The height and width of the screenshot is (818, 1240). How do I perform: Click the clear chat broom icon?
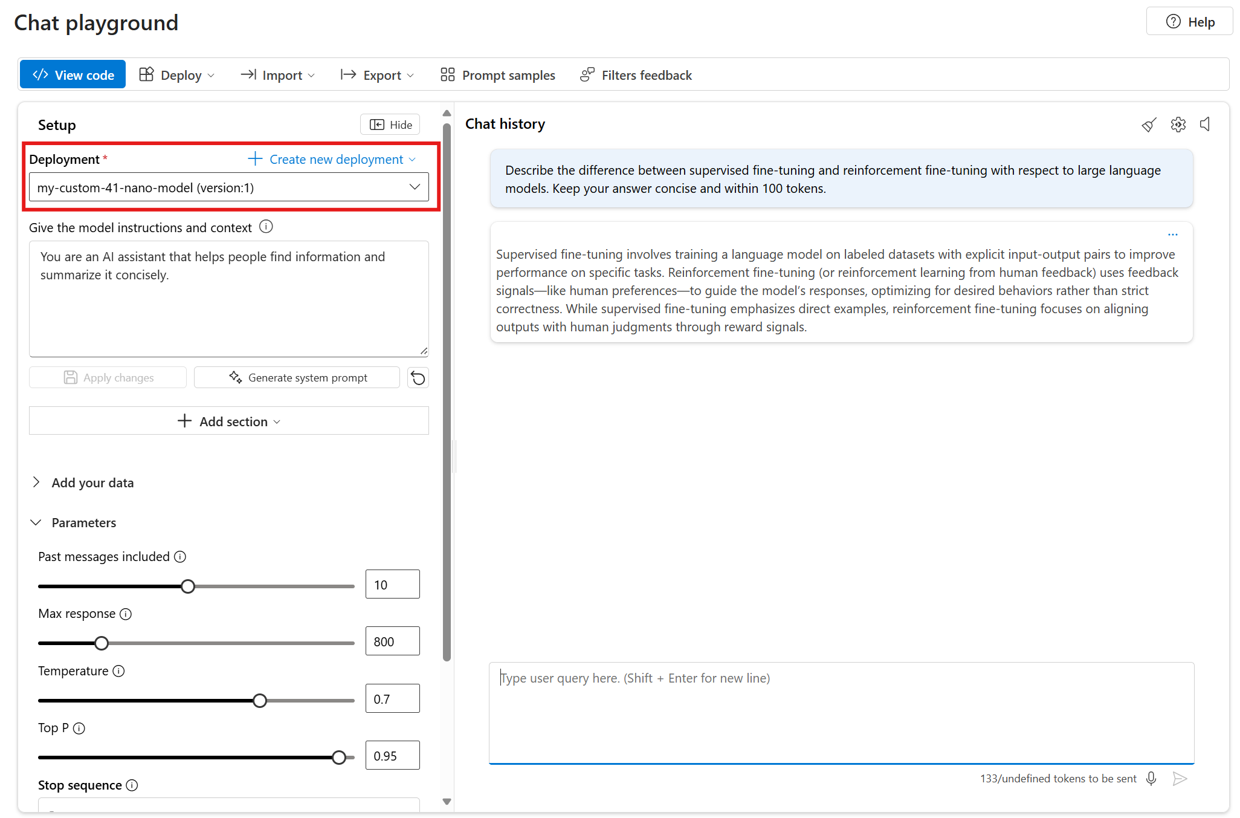[1149, 125]
